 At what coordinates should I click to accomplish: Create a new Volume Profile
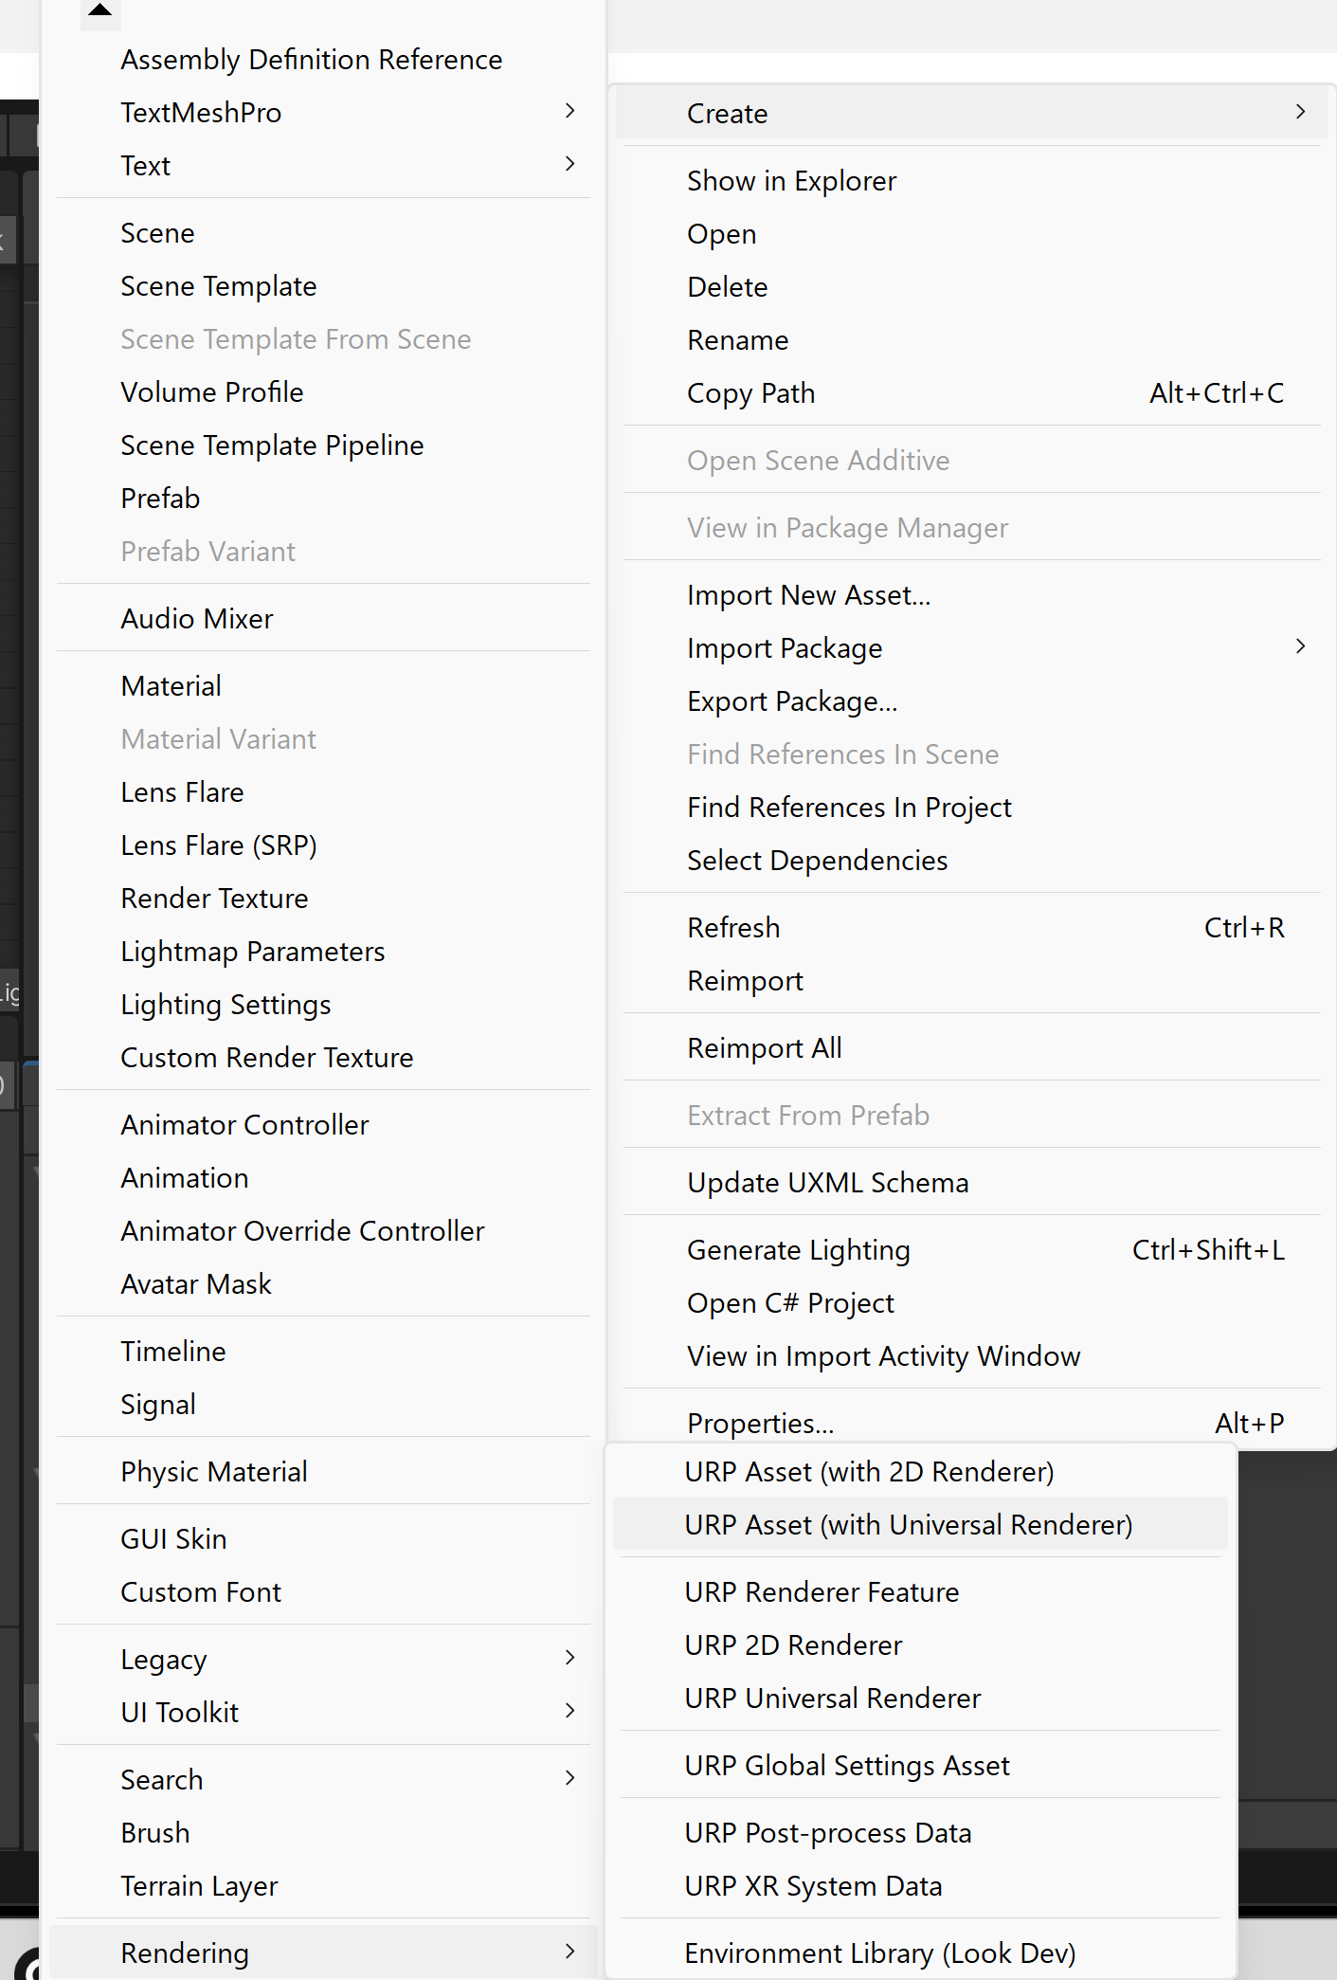[212, 392]
